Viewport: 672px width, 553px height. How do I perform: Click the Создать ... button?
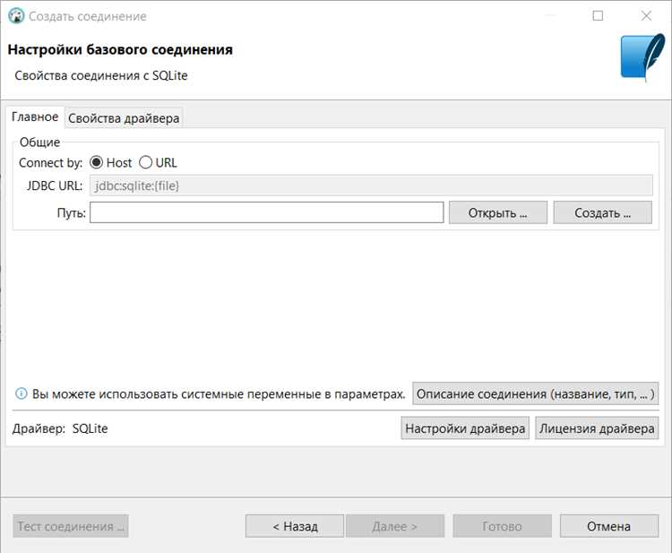click(603, 212)
